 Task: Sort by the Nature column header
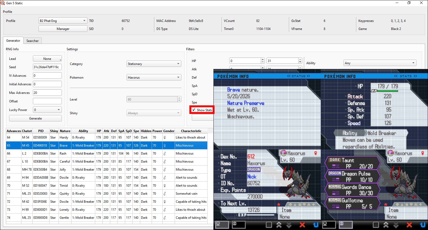pos(65,131)
